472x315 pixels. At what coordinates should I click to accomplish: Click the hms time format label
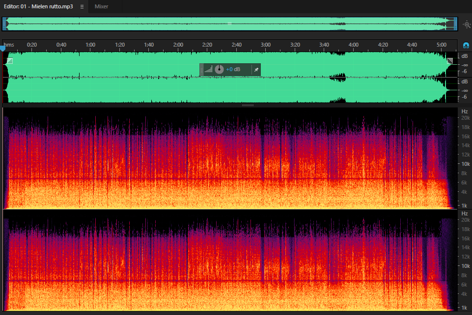[x=9, y=45]
